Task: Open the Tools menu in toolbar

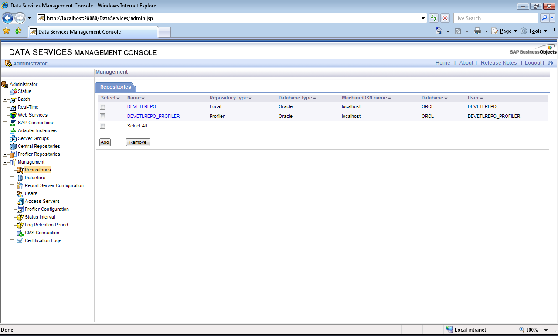Action: point(534,31)
